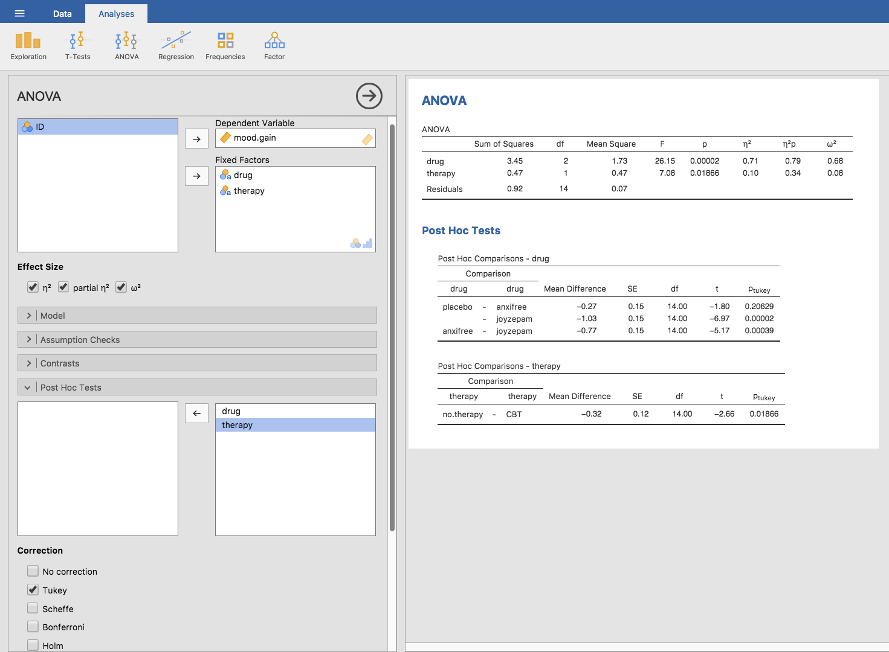
Task: Open the Exploration analyses menu
Action: coord(28,46)
